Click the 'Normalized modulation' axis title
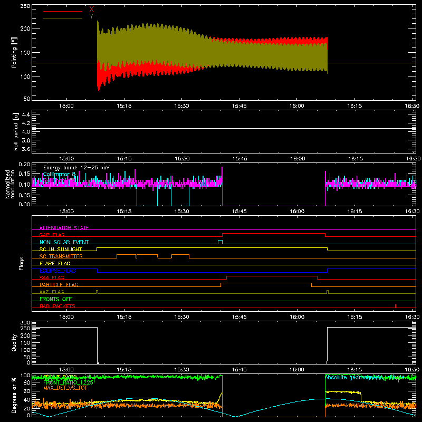 pyautogui.click(x=10, y=184)
